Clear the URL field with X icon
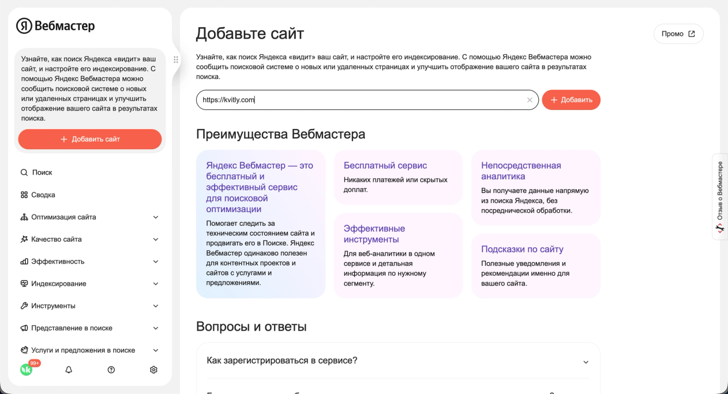This screenshot has height=394, width=728. tap(530, 100)
